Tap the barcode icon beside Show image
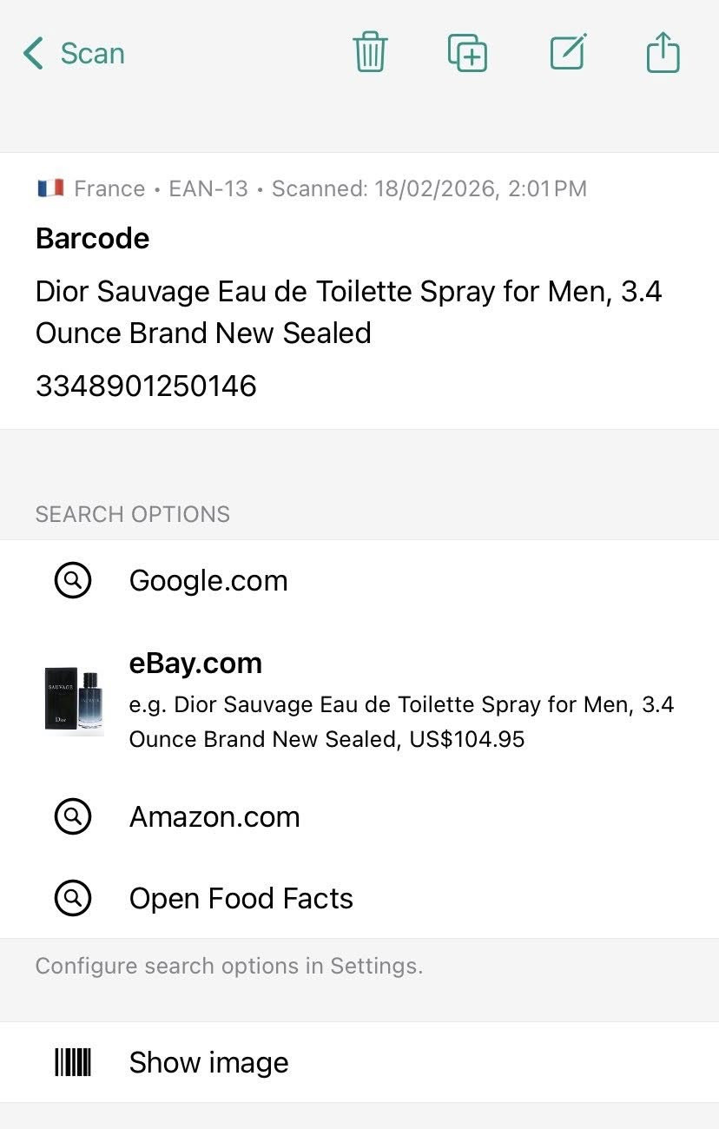This screenshot has height=1129, width=719. point(73,1062)
